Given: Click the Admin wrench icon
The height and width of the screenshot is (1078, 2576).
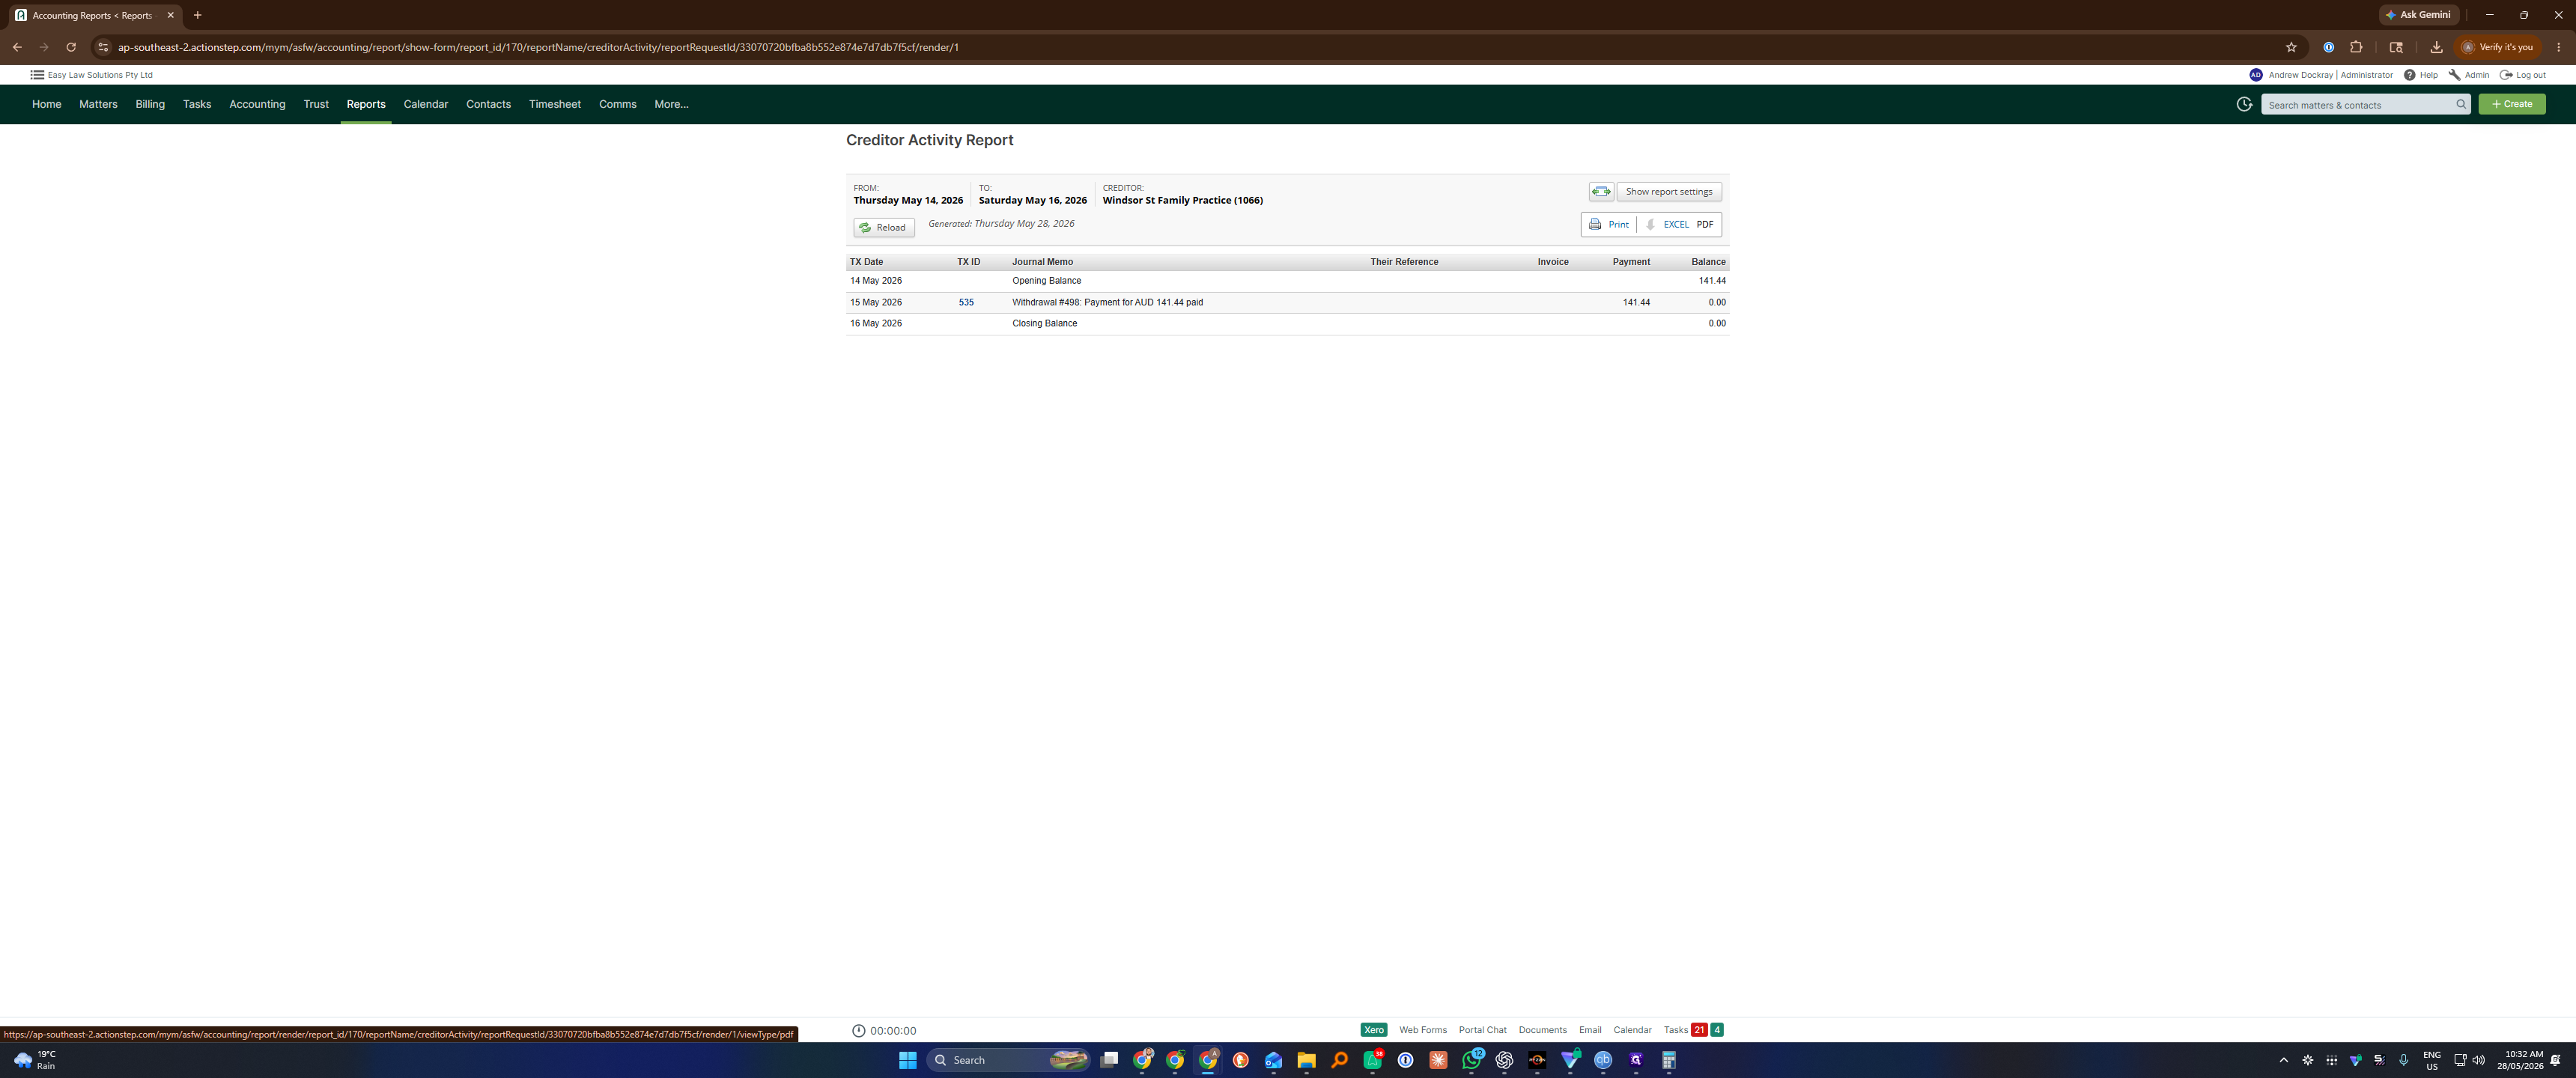Looking at the screenshot, I should (x=2454, y=75).
